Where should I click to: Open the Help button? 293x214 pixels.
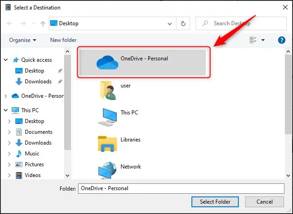(282, 40)
